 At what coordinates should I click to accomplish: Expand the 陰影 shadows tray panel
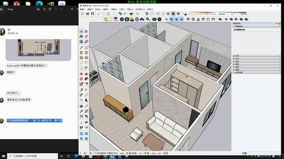click(256, 67)
